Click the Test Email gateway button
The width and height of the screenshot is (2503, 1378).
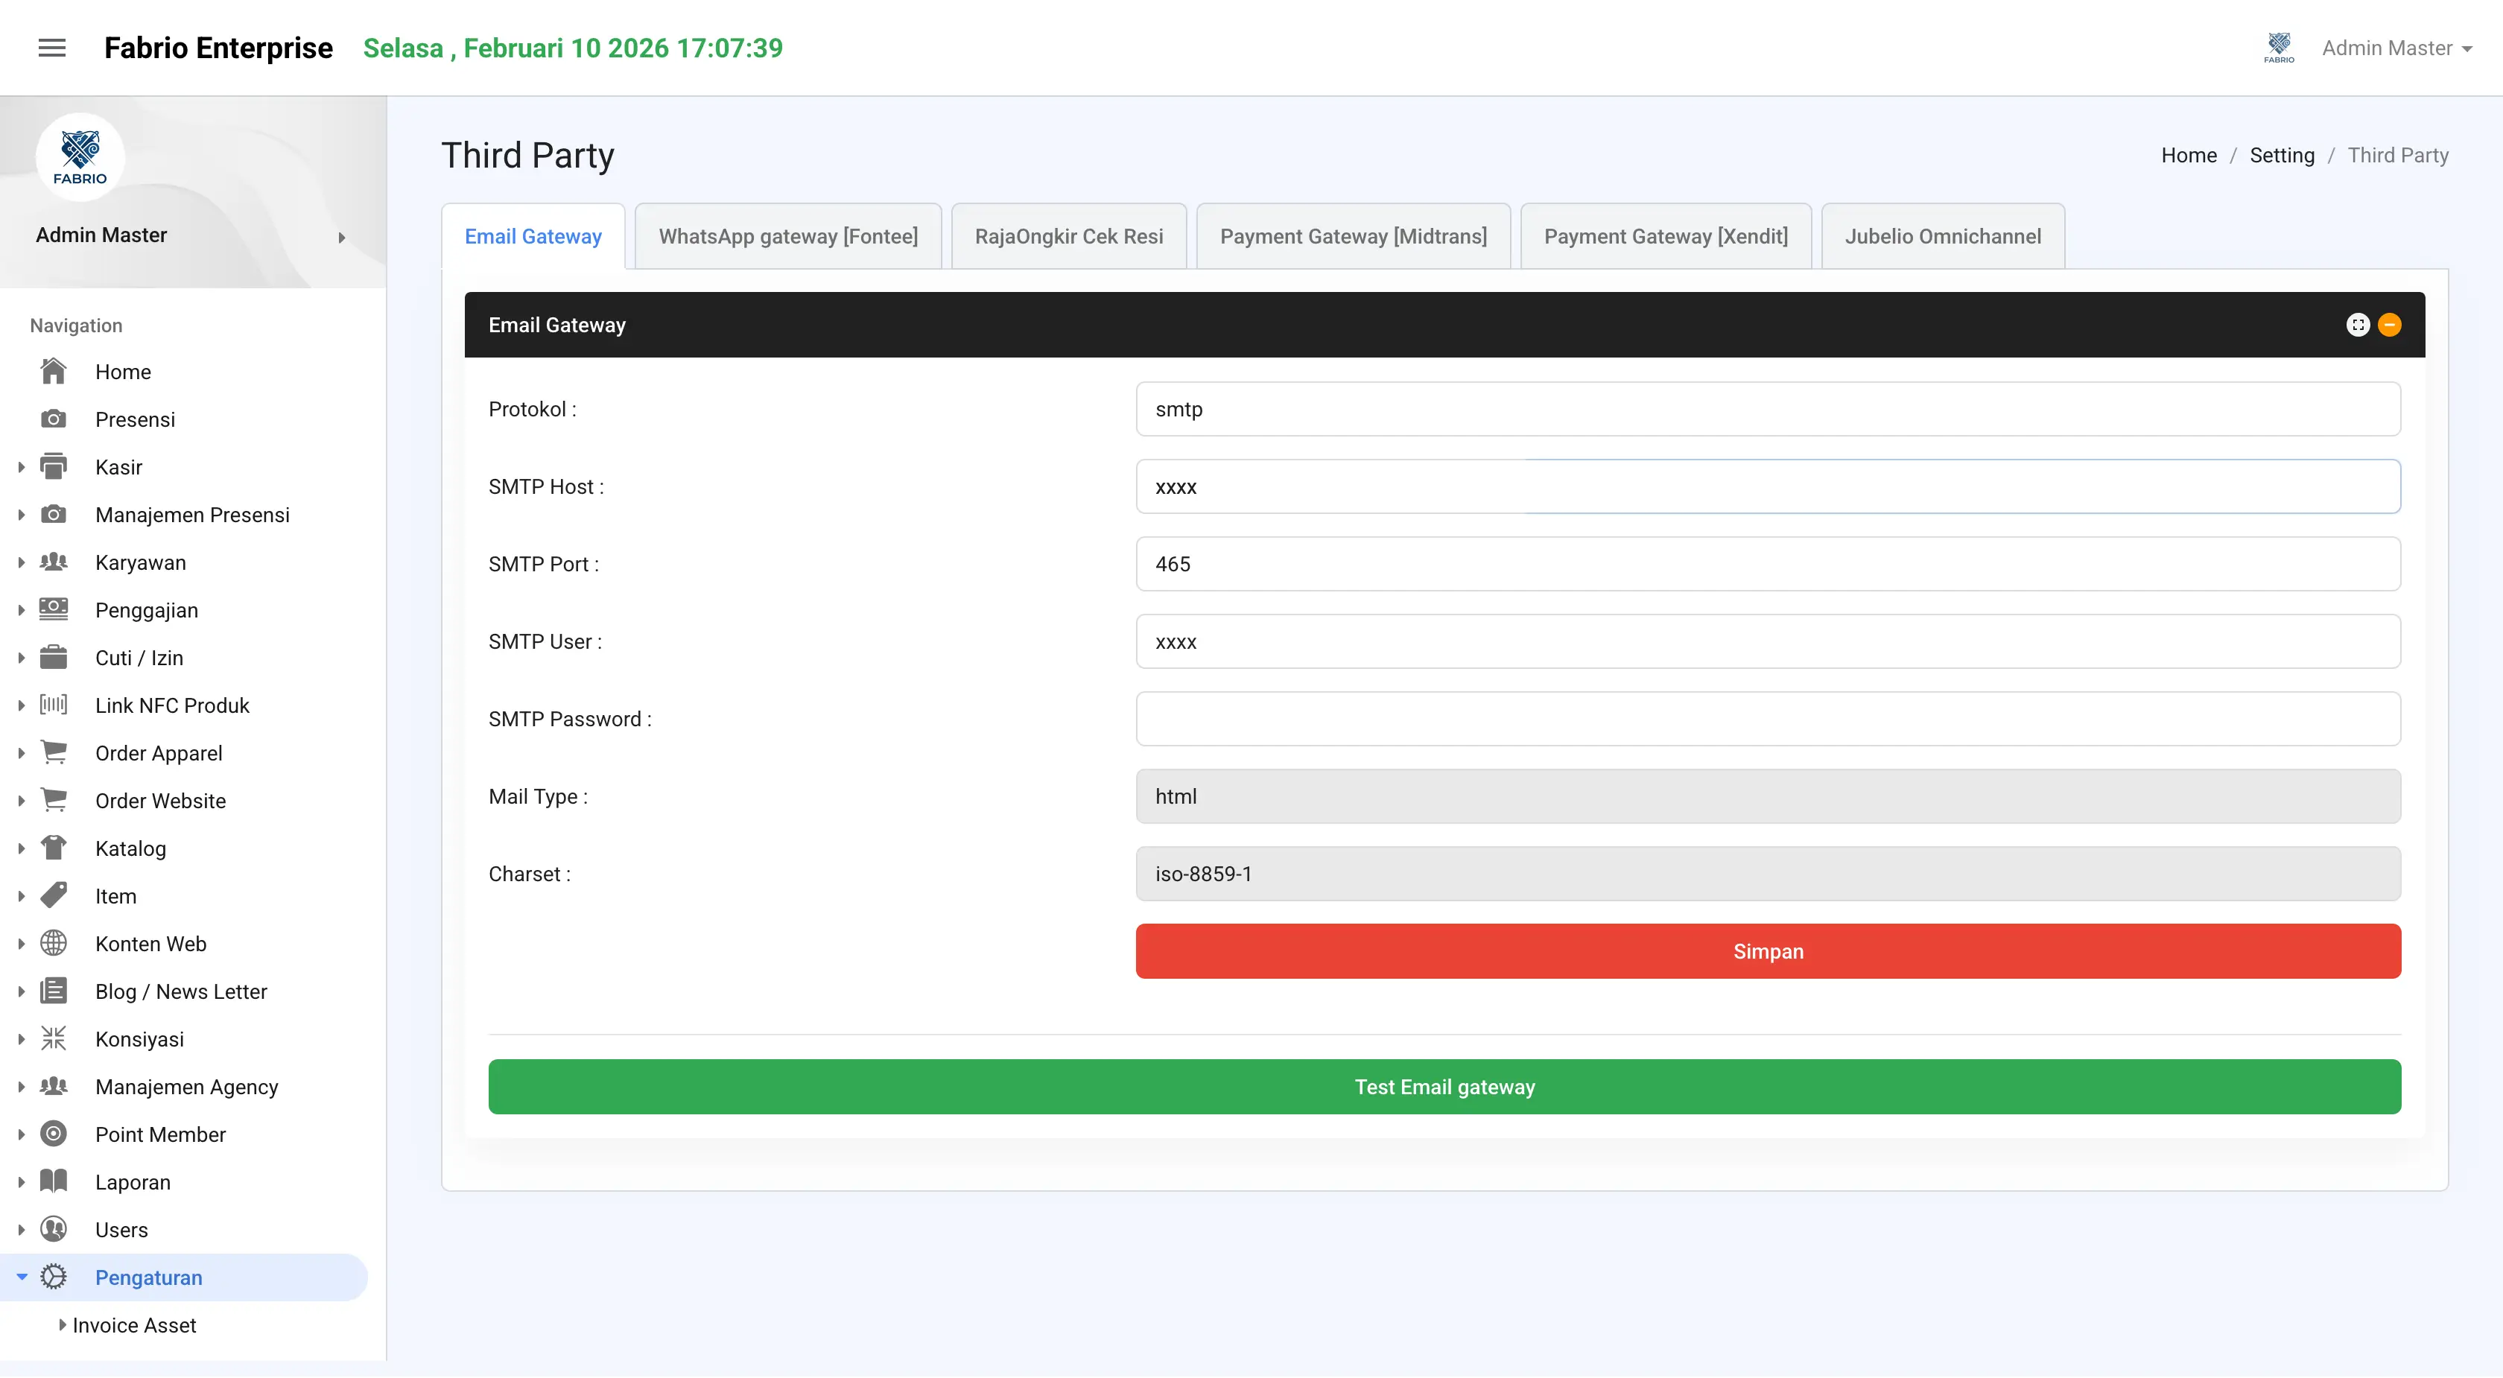point(1444,1085)
